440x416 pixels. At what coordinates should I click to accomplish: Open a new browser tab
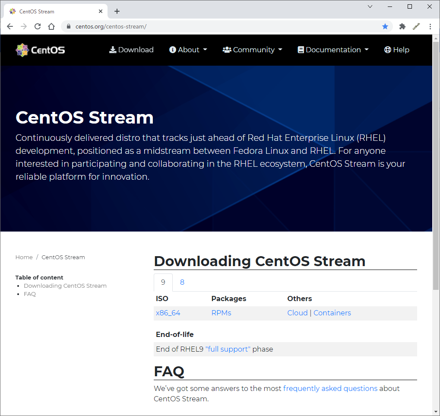(117, 11)
